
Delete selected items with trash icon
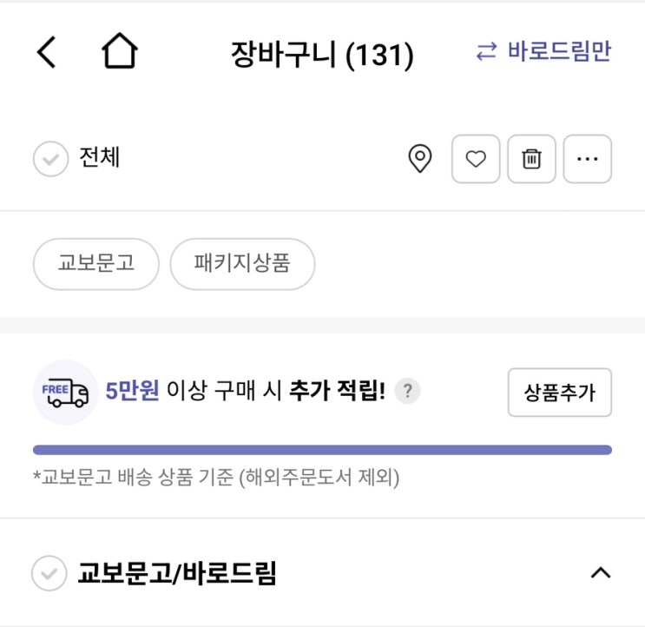click(x=531, y=159)
